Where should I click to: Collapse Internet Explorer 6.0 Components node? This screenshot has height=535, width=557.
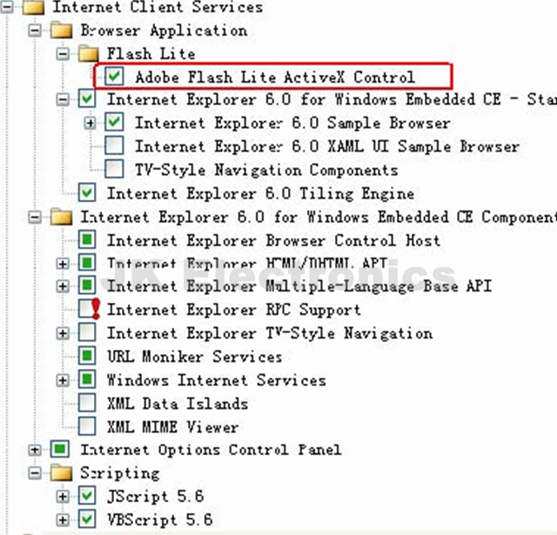point(35,217)
